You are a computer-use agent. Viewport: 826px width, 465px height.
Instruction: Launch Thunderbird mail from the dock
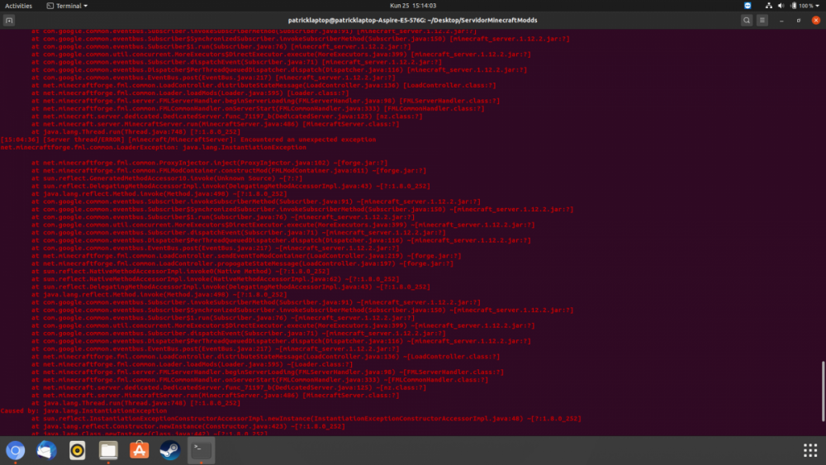point(46,450)
